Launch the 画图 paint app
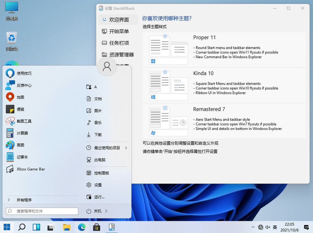 15,145
